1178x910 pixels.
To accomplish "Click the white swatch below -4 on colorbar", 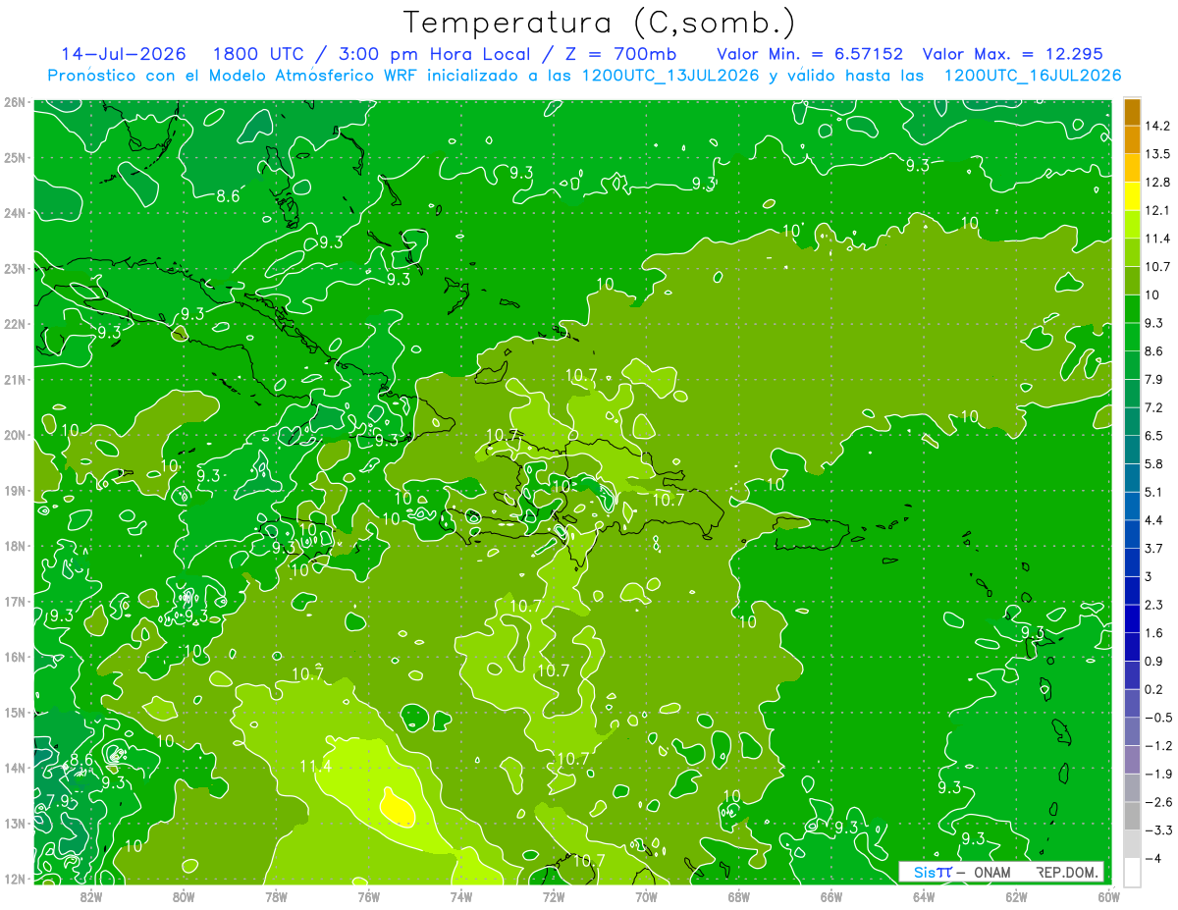I will pyautogui.click(x=1132, y=872).
